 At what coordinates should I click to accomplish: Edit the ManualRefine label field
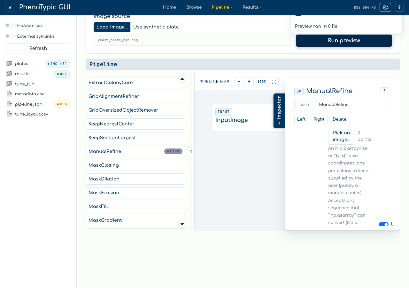click(351, 105)
